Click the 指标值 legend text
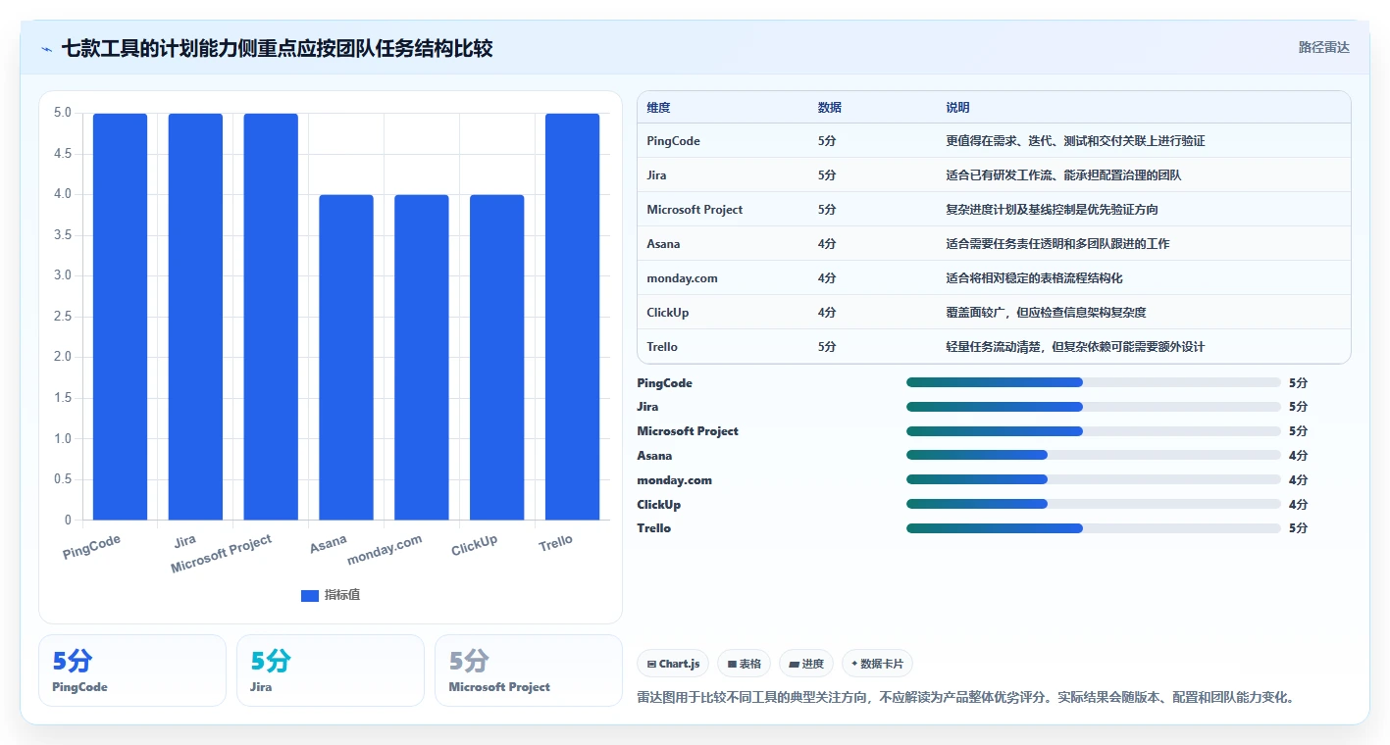The image size is (1390, 745). tap(342, 595)
